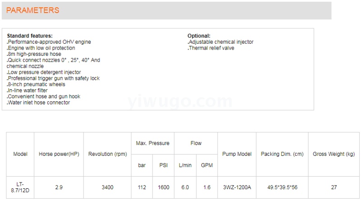Screen dimensions: 361x200
Task: Click the Performance-approved OHV engine line
Action: point(49,42)
